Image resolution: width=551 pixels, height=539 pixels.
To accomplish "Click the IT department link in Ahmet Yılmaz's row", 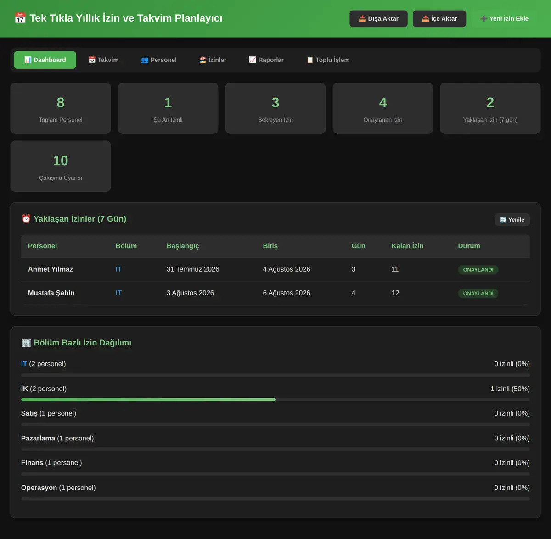I will (118, 269).
